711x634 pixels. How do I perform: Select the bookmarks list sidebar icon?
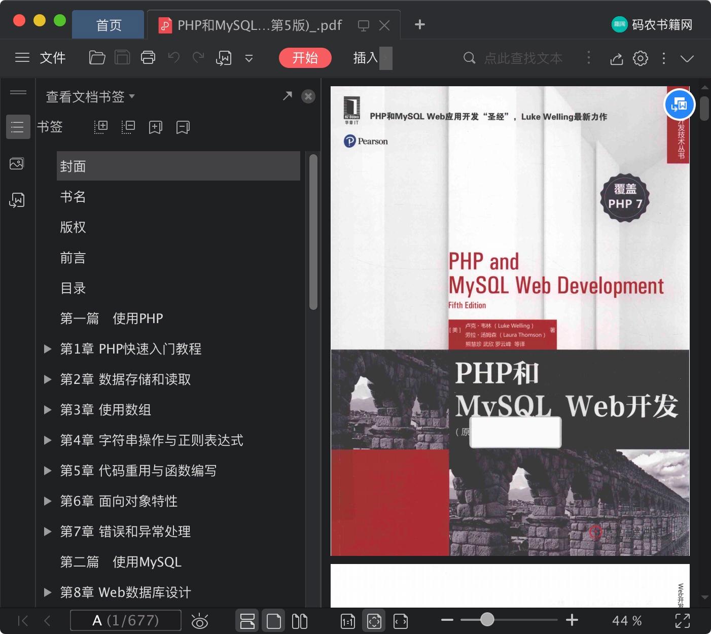(18, 127)
